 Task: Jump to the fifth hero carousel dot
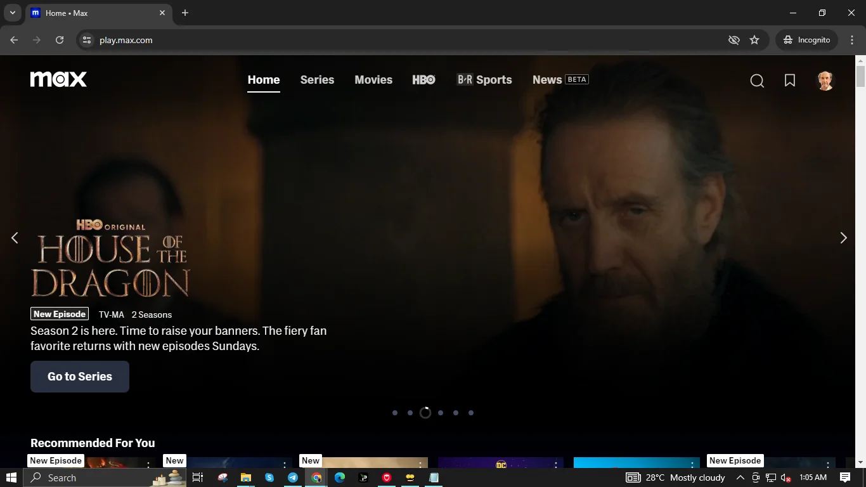[456, 413]
